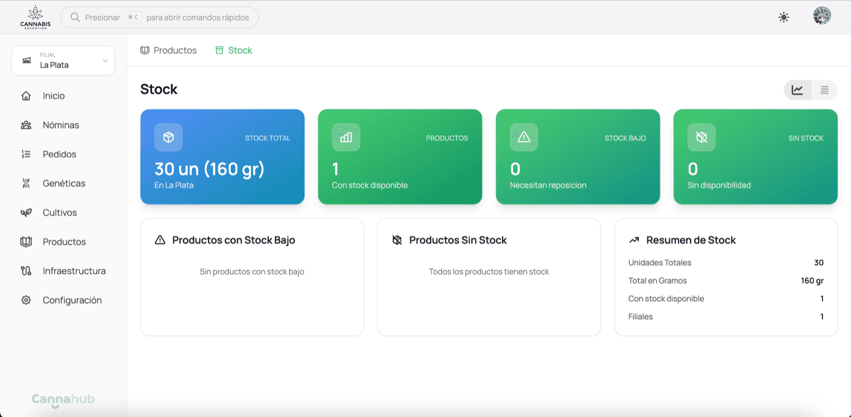Select the Stock tab
Viewport: 851px width, 417px height.
[x=234, y=50]
